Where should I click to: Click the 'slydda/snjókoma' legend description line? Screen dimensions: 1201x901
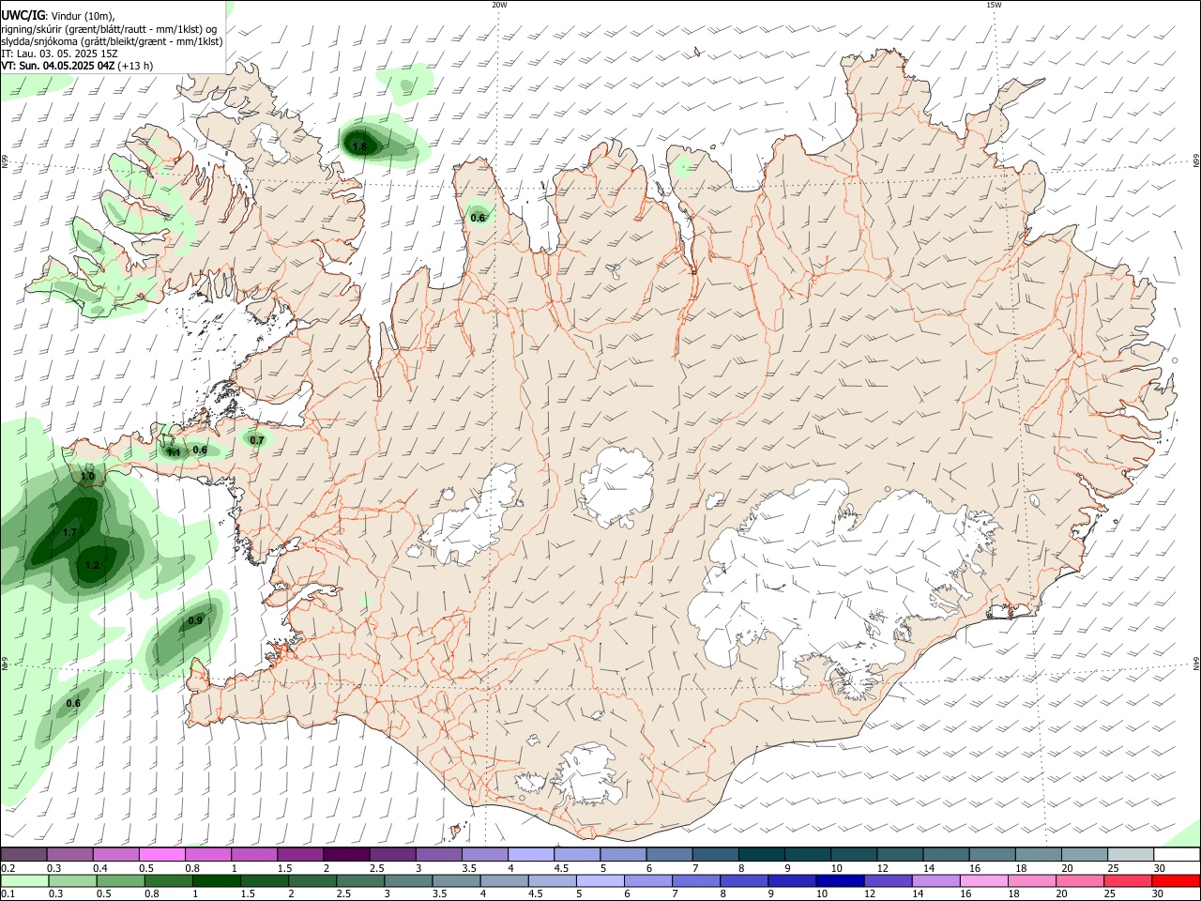tap(112, 41)
